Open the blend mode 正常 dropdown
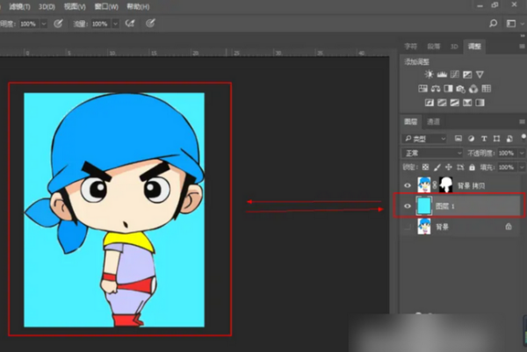The height and width of the screenshot is (352, 527). click(432, 153)
